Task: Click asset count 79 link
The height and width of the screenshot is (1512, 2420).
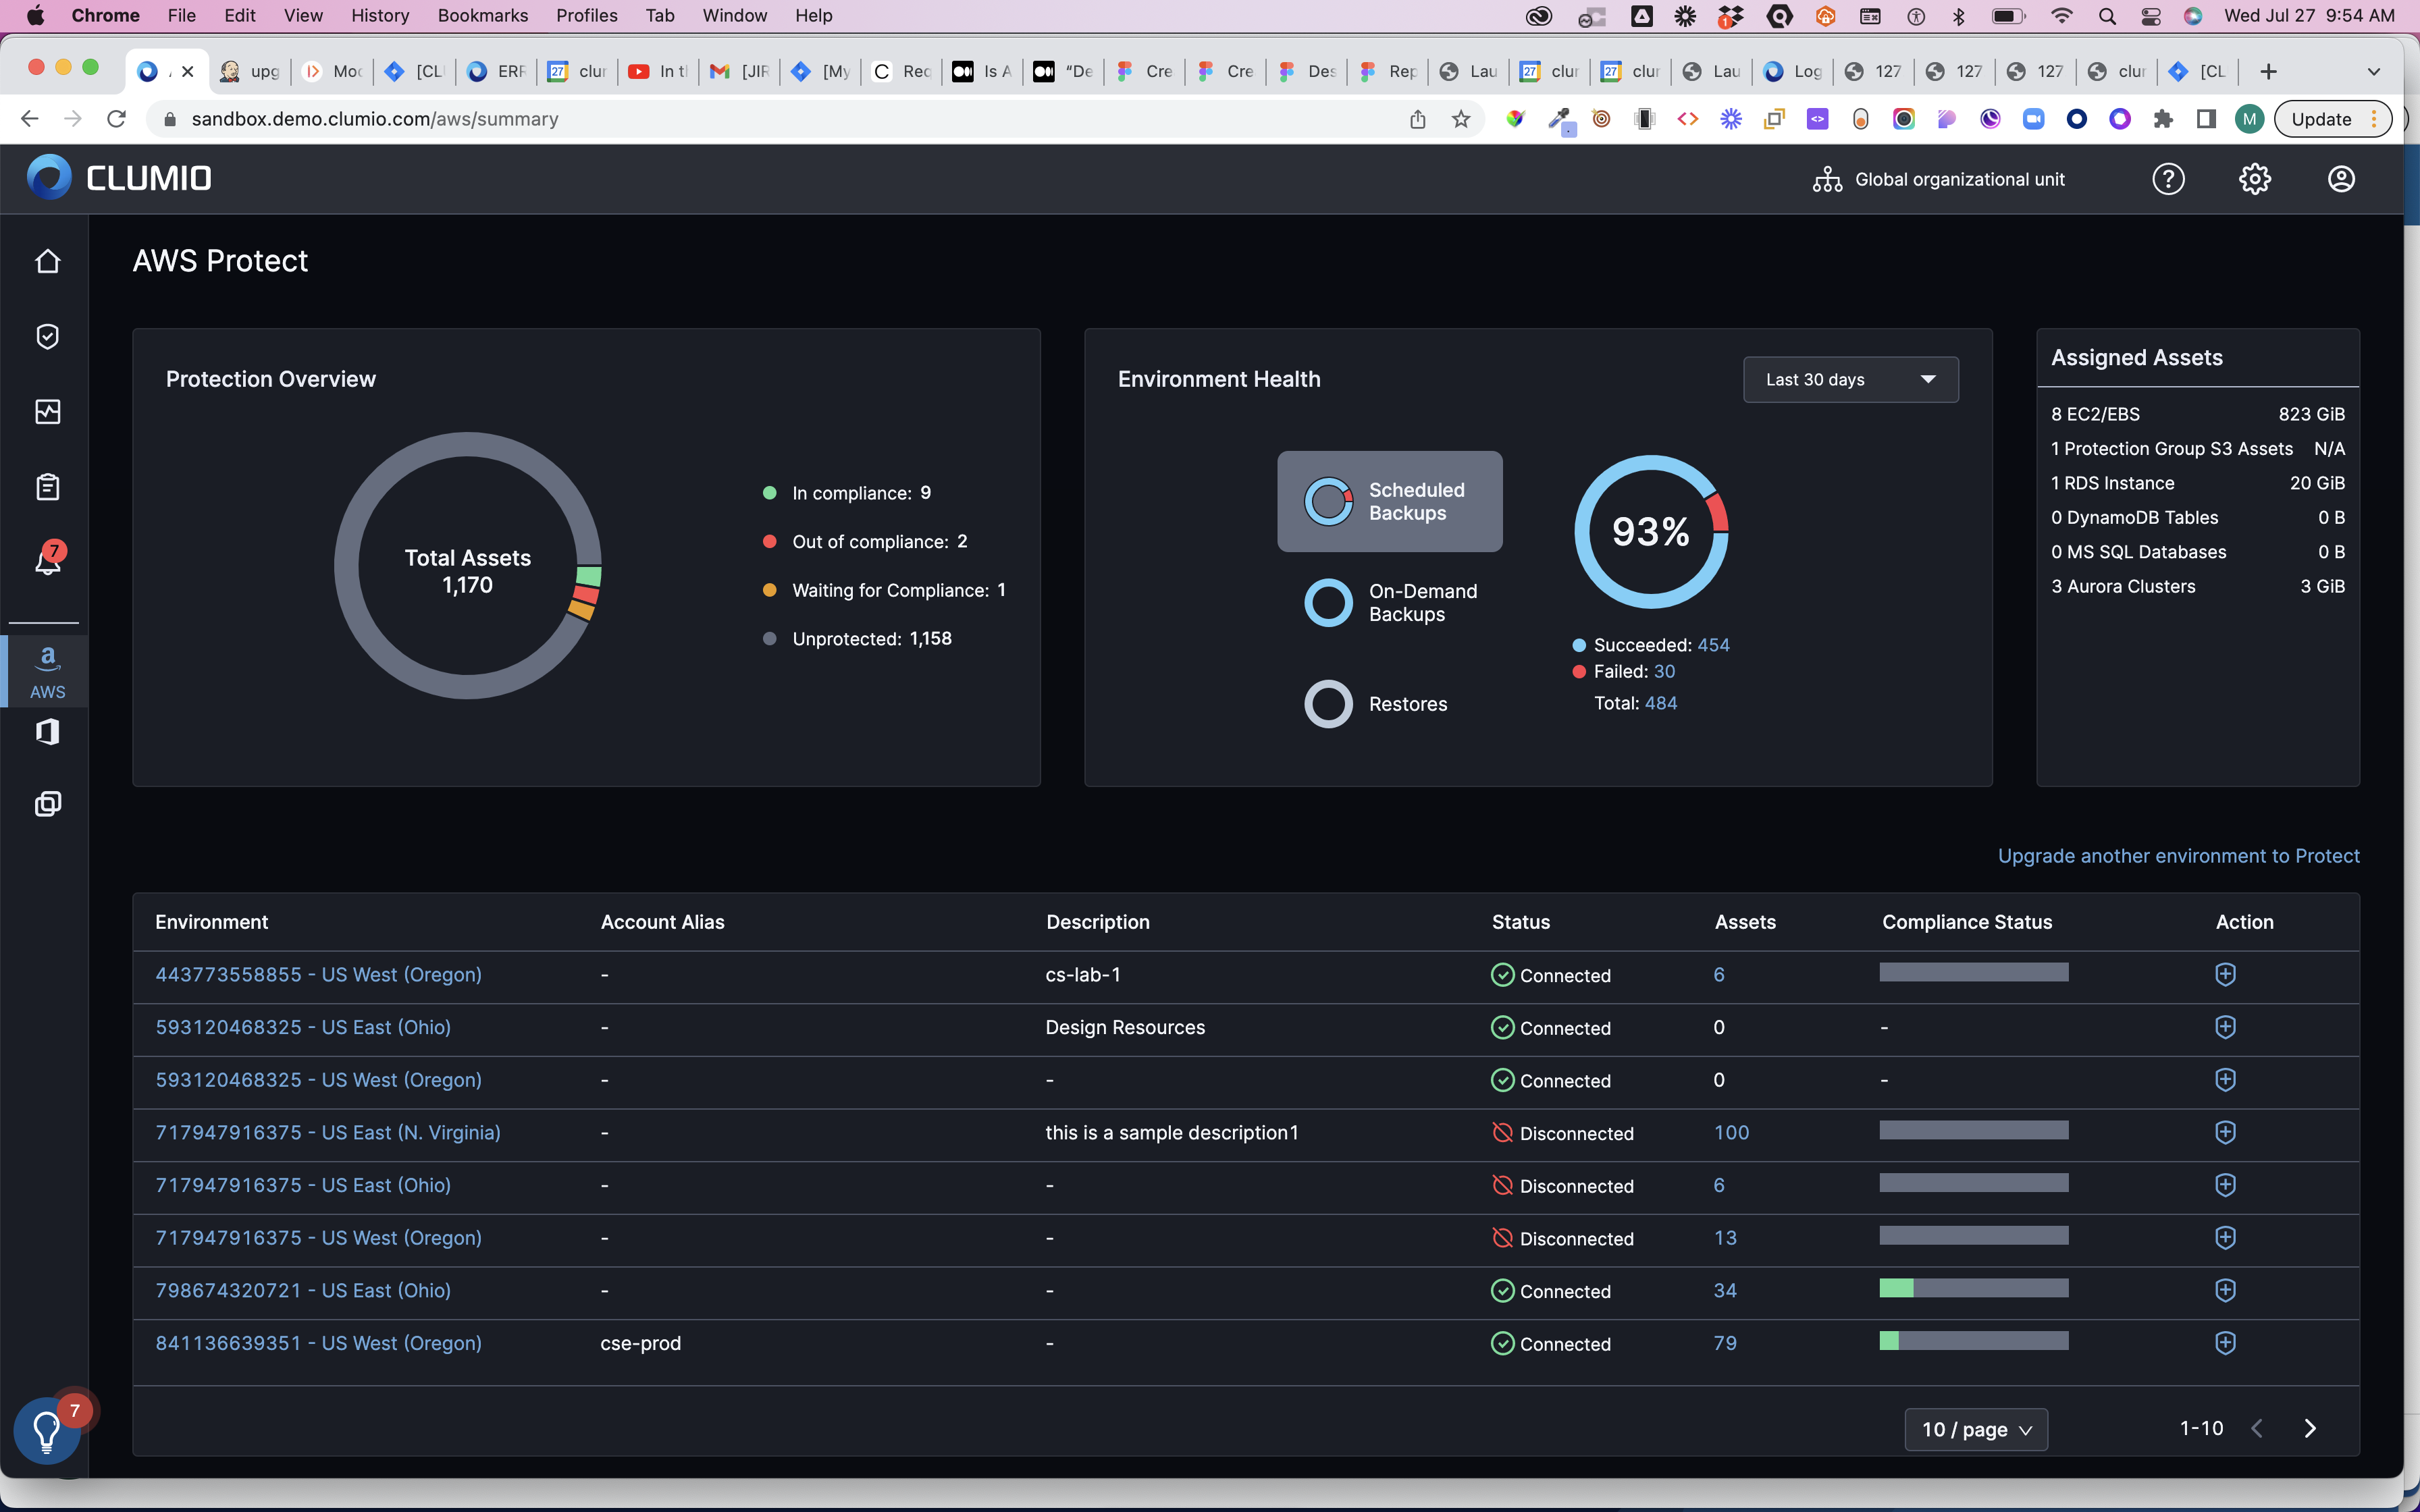Action: tap(1725, 1343)
